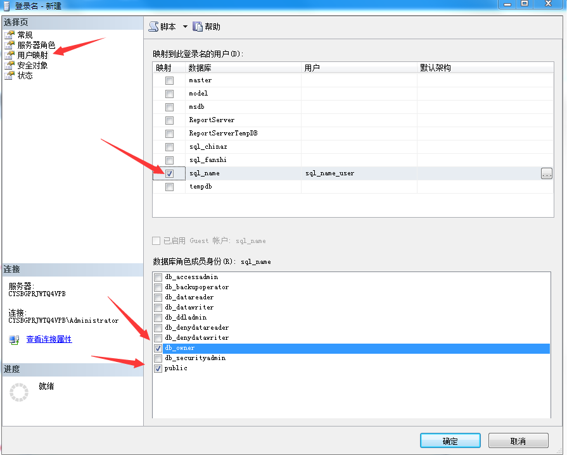Click the 数据库 column header
This screenshot has width=567, height=455.
(243, 68)
